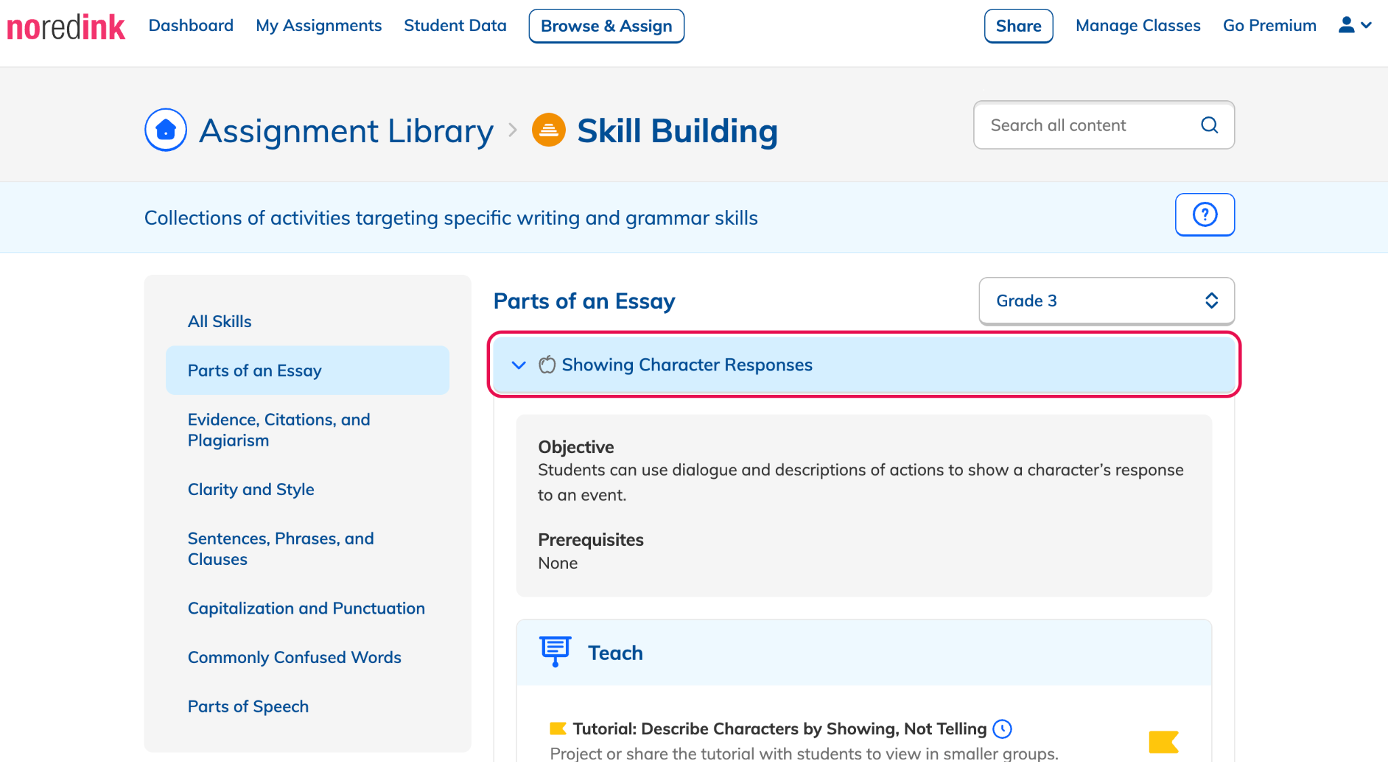1388x762 pixels.
Task: Open the Grade 3 dropdown
Action: coord(1107,301)
